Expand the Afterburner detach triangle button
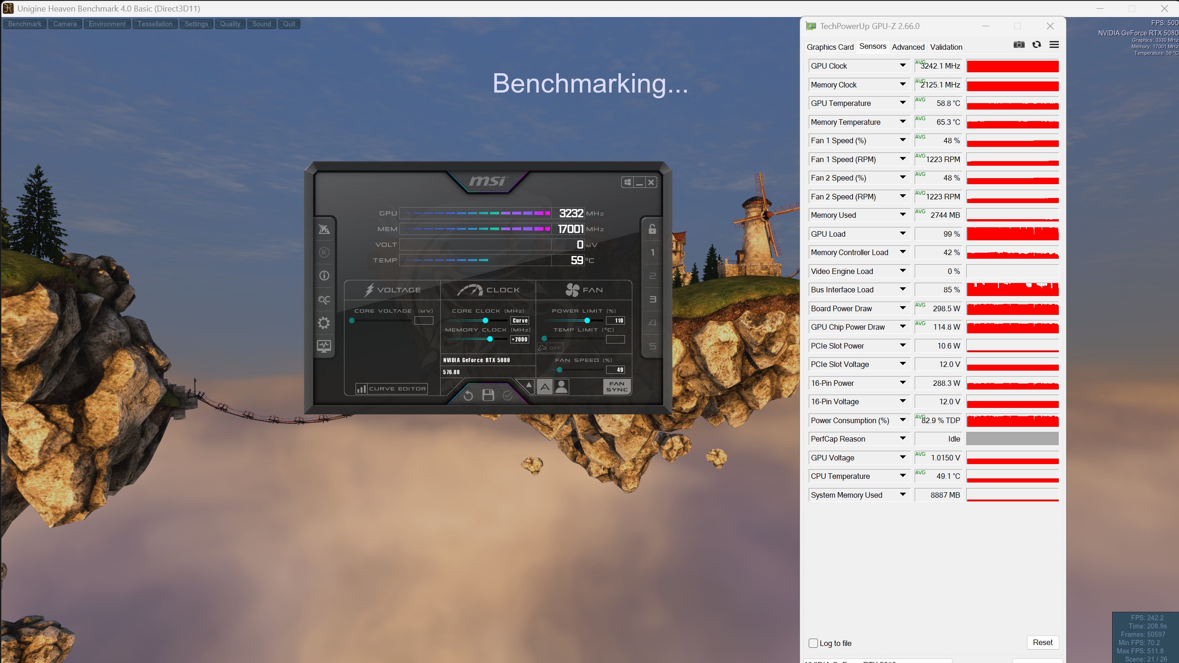 tap(529, 385)
